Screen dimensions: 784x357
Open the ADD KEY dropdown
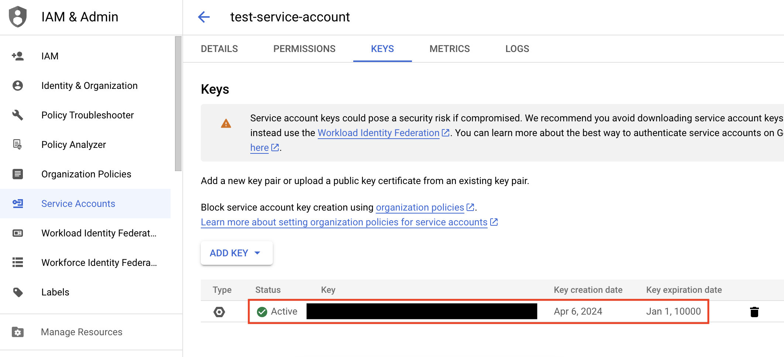(x=237, y=253)
